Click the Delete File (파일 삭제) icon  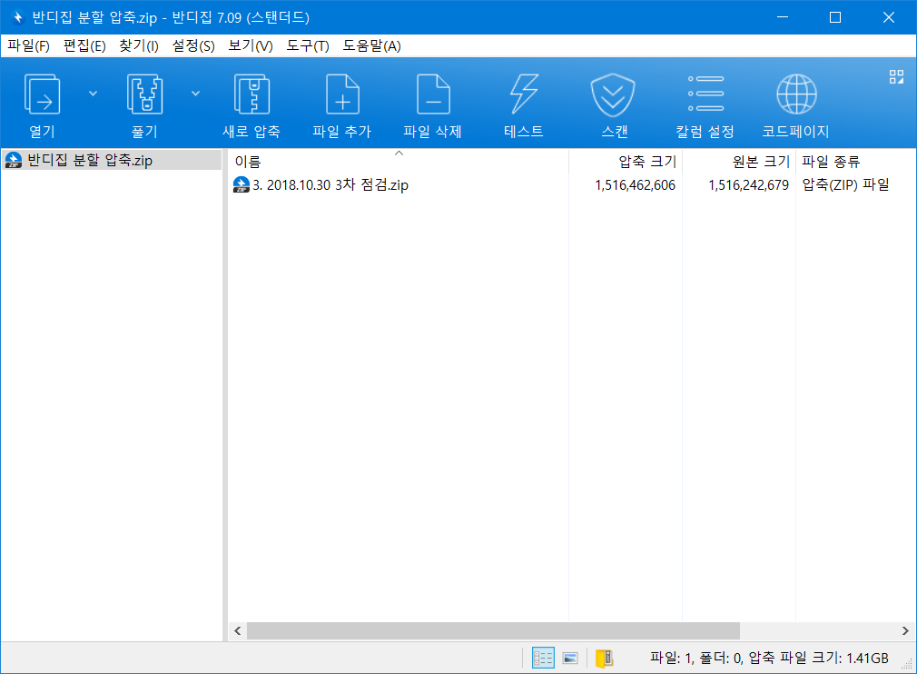(x=433, y=94)
